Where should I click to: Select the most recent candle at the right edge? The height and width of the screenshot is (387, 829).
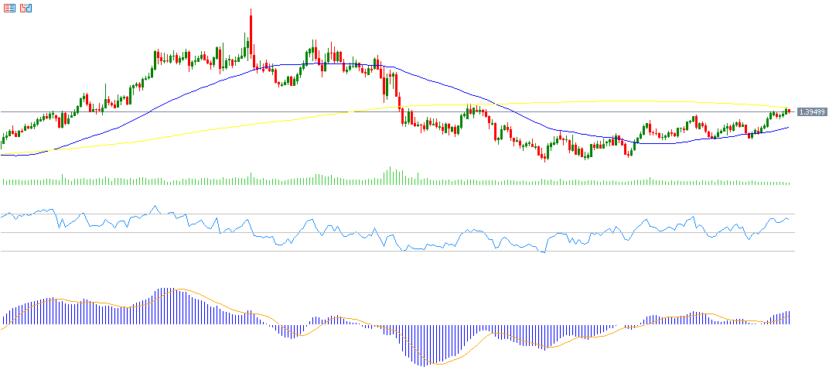click(x=788, y=111)
